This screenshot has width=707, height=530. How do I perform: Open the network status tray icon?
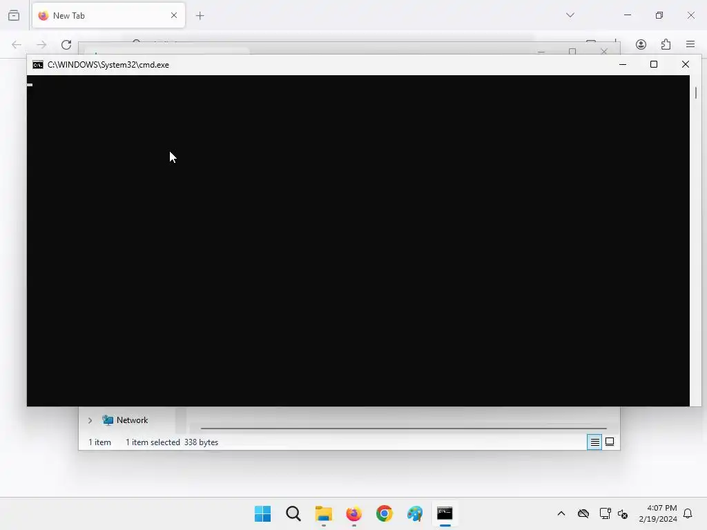pyautogui.click(x=605, y=513)
